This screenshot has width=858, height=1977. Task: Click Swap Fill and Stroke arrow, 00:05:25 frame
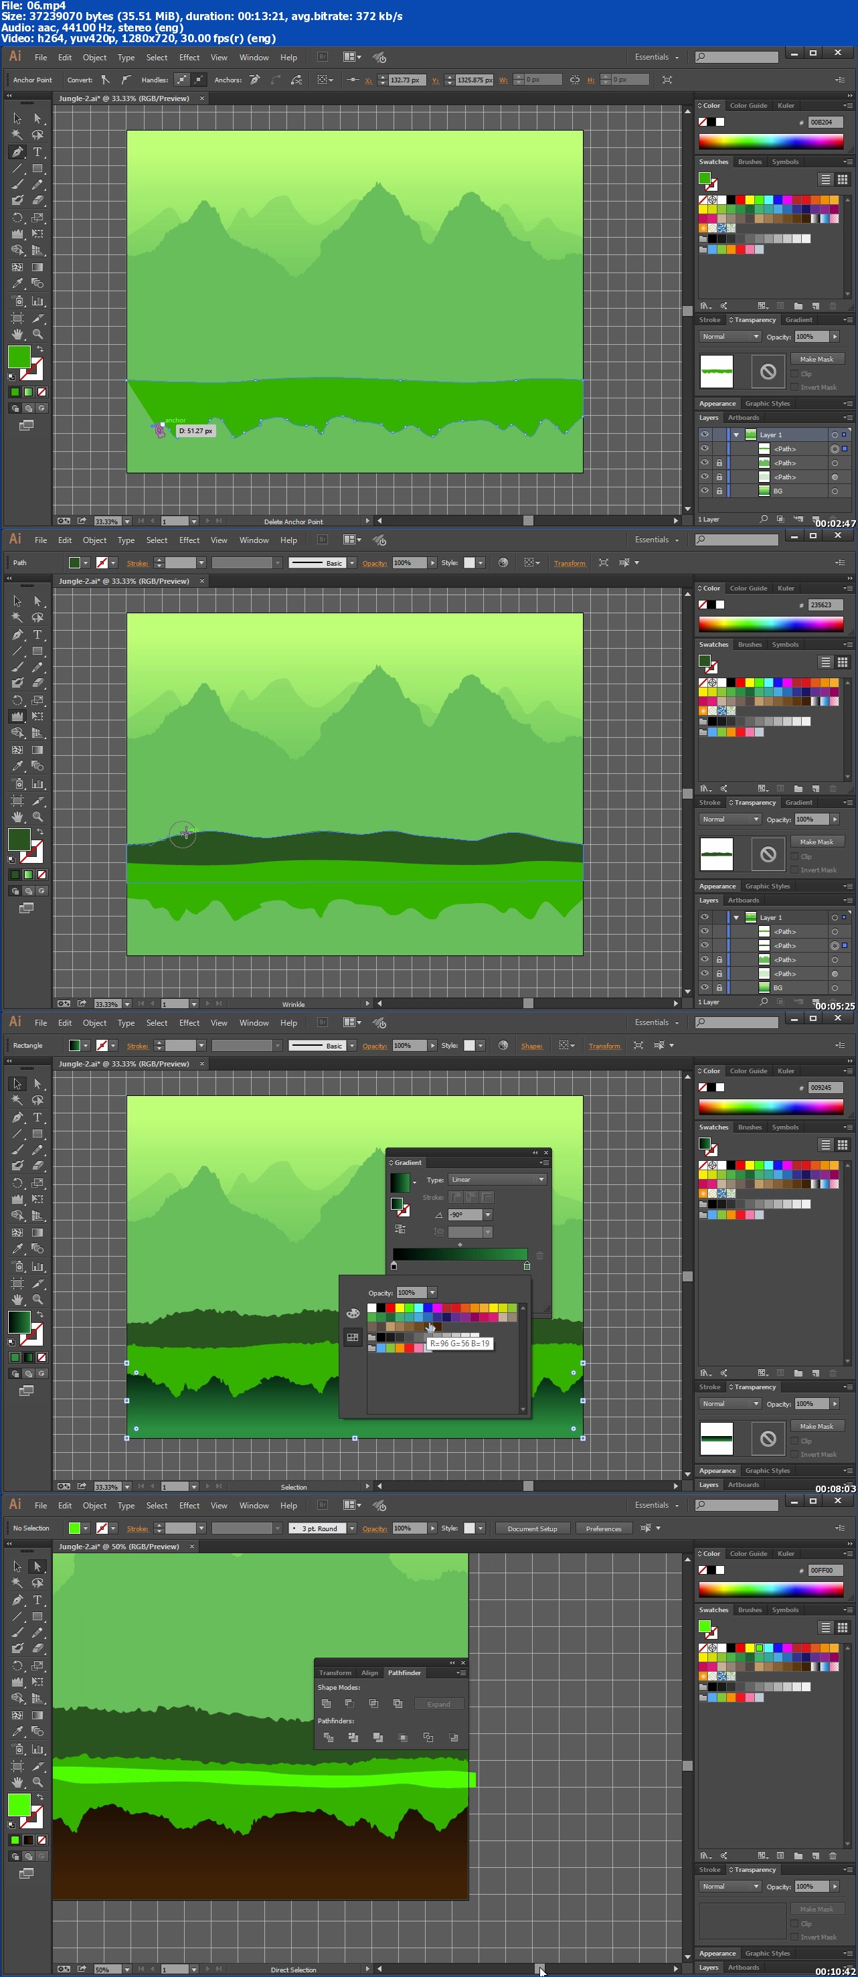[x=40, y=831]
